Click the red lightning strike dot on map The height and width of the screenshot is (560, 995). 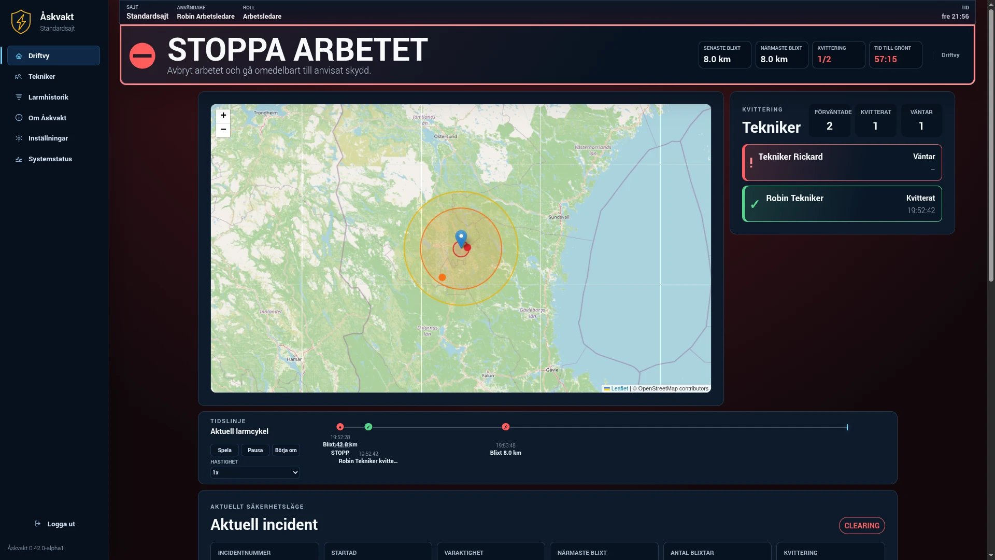[x=467, y=248]
